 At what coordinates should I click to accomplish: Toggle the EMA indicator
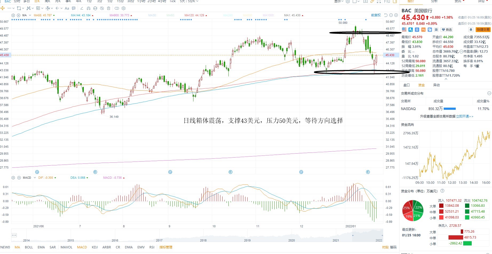tap(41, 247)
